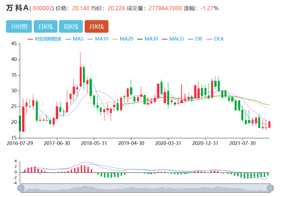The width and height of the screenshot is (288, 197).
Task: Click the middle of the data zoom bar
Action: pos(145,188)
